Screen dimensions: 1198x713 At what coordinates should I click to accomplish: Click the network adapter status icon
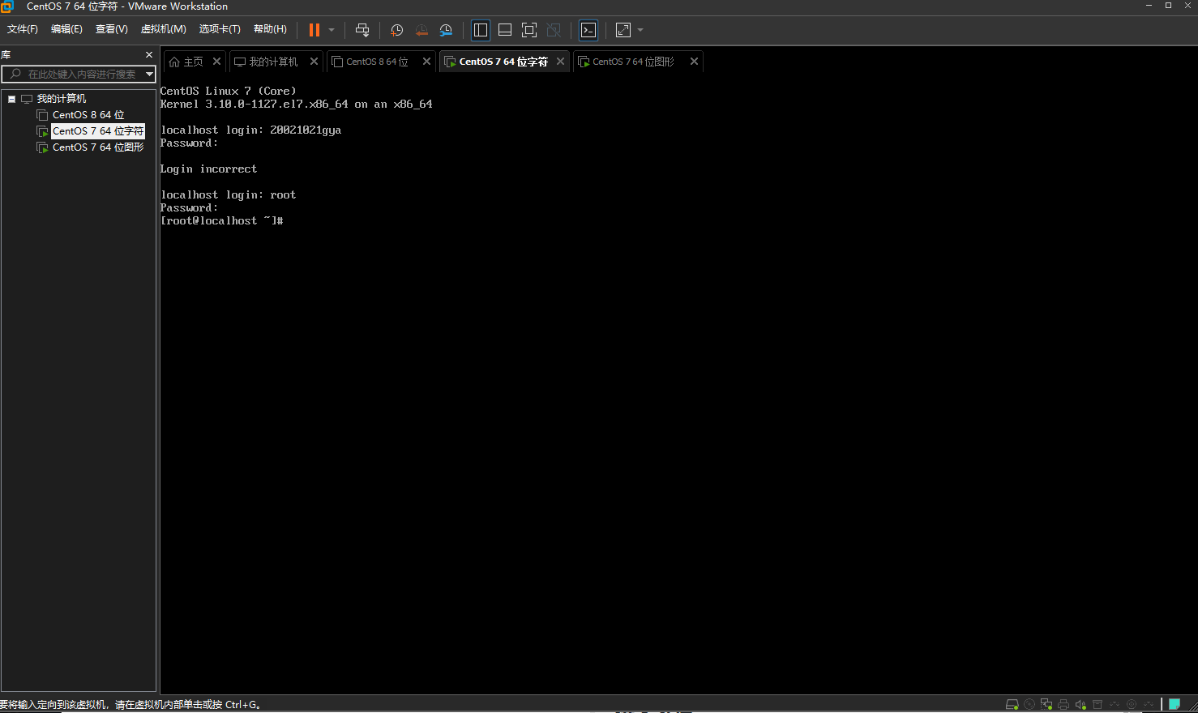[1046, 705]
